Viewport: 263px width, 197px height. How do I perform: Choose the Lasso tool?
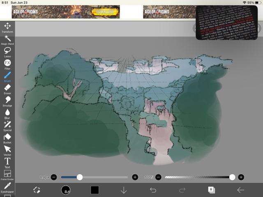7,52
